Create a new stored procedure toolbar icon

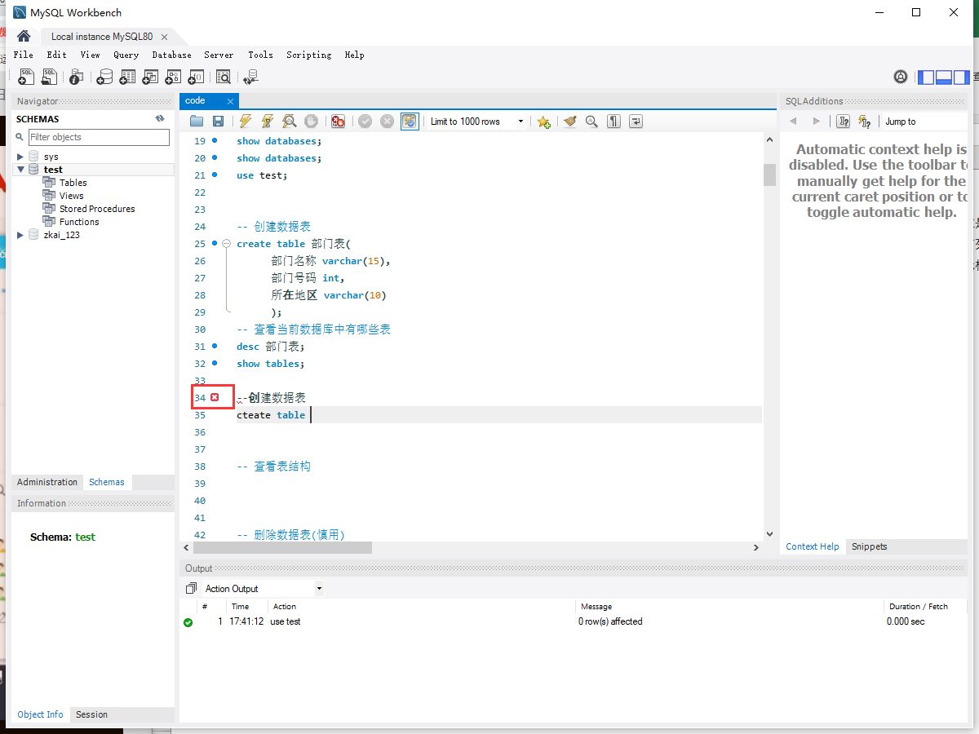click(173, 77)
